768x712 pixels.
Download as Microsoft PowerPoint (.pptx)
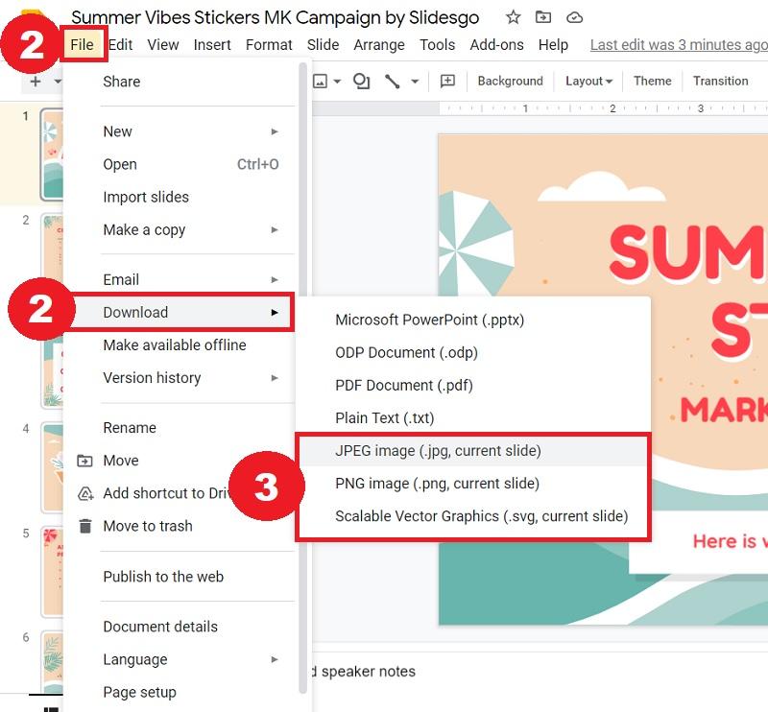[473, 320]
